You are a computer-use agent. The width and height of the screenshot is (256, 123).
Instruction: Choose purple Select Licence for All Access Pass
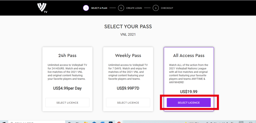coord(189,103)
